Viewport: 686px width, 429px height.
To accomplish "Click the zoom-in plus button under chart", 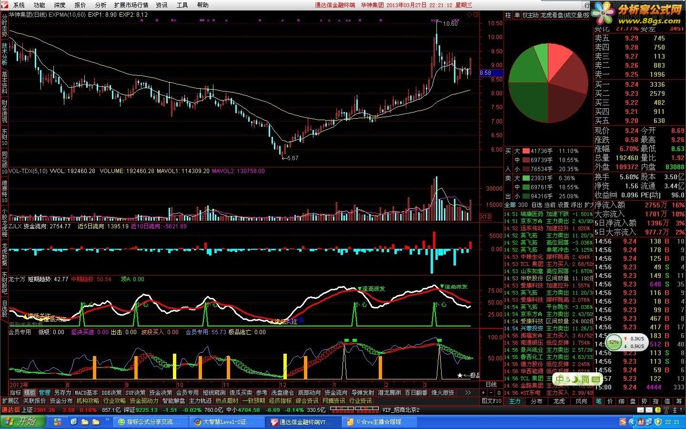I will click(483, 393).
